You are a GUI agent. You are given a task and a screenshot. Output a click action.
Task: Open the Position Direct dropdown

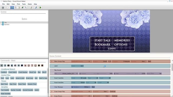pos(100,61)
